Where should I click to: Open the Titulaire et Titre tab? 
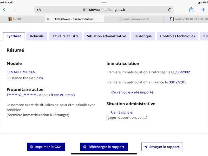pos(66,36)
